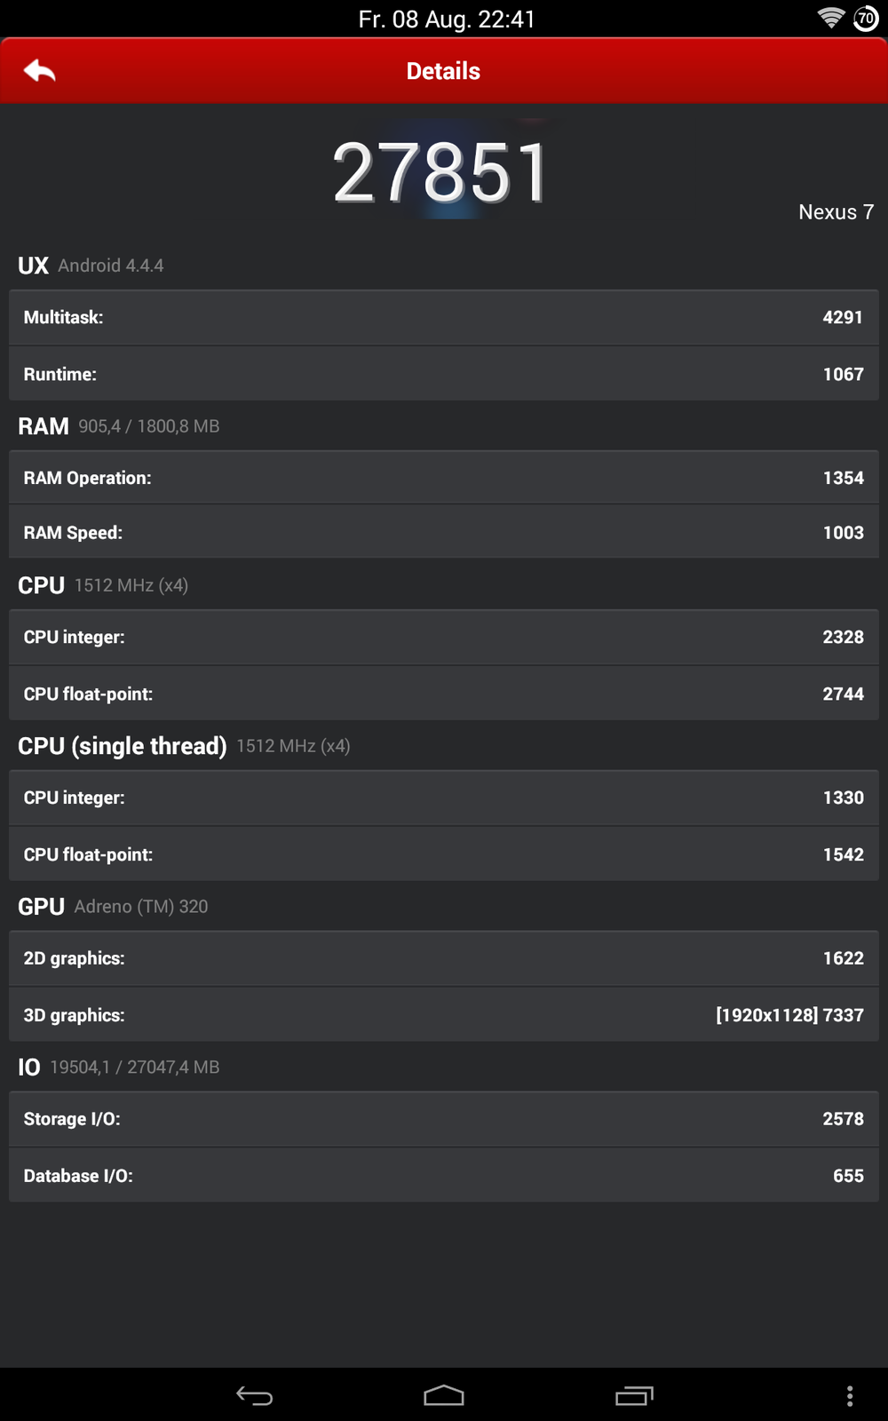
Task: Tap the back arrow in Details header
Action: [40, 71]
